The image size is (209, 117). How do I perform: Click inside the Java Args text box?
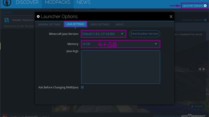tap(120, 67)
